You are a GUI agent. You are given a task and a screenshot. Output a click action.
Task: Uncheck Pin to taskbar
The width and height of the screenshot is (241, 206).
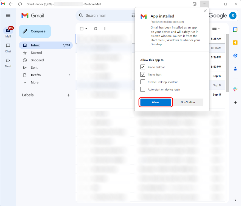pos(143,67)
